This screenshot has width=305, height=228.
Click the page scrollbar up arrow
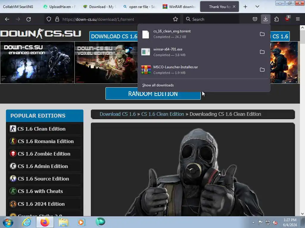point(303,28)
